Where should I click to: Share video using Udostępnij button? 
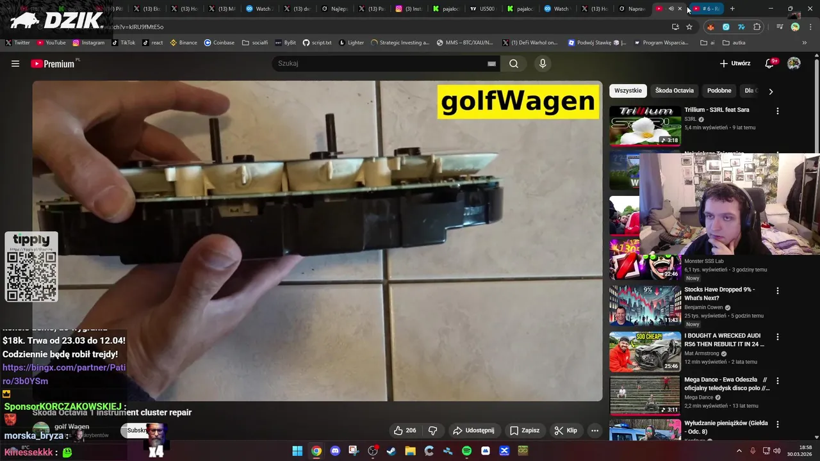coord(473,430)
